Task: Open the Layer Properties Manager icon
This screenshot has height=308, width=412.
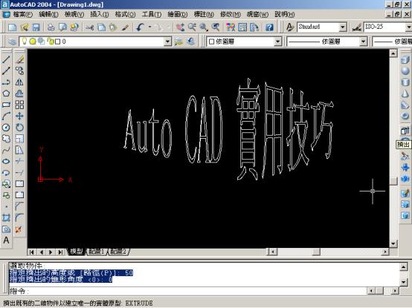Action: [12, 42]
